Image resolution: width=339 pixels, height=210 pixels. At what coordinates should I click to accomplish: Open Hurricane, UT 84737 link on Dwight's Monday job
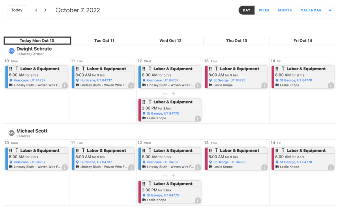pos(29,80)
